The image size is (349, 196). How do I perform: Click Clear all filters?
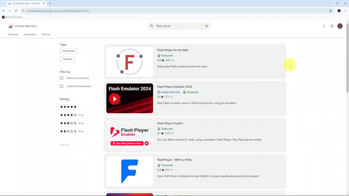point(65,145)
